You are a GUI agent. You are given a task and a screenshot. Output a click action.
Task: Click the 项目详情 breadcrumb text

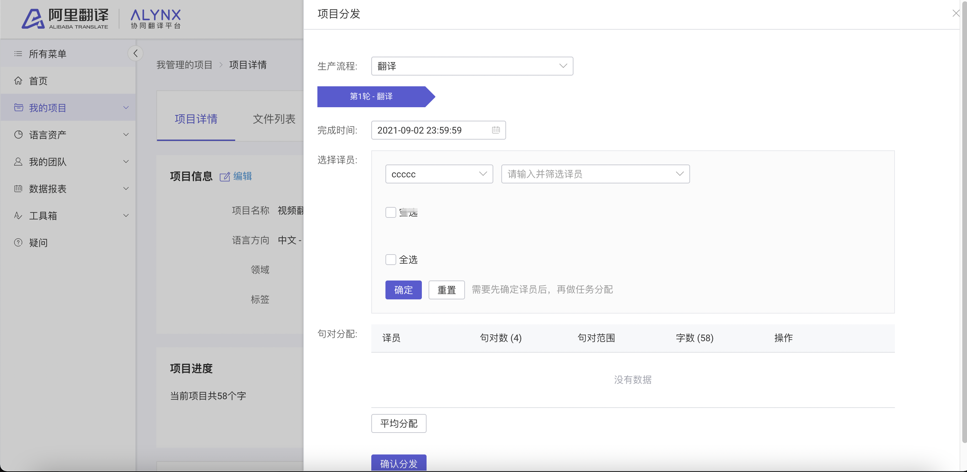[x=248, y=65]
